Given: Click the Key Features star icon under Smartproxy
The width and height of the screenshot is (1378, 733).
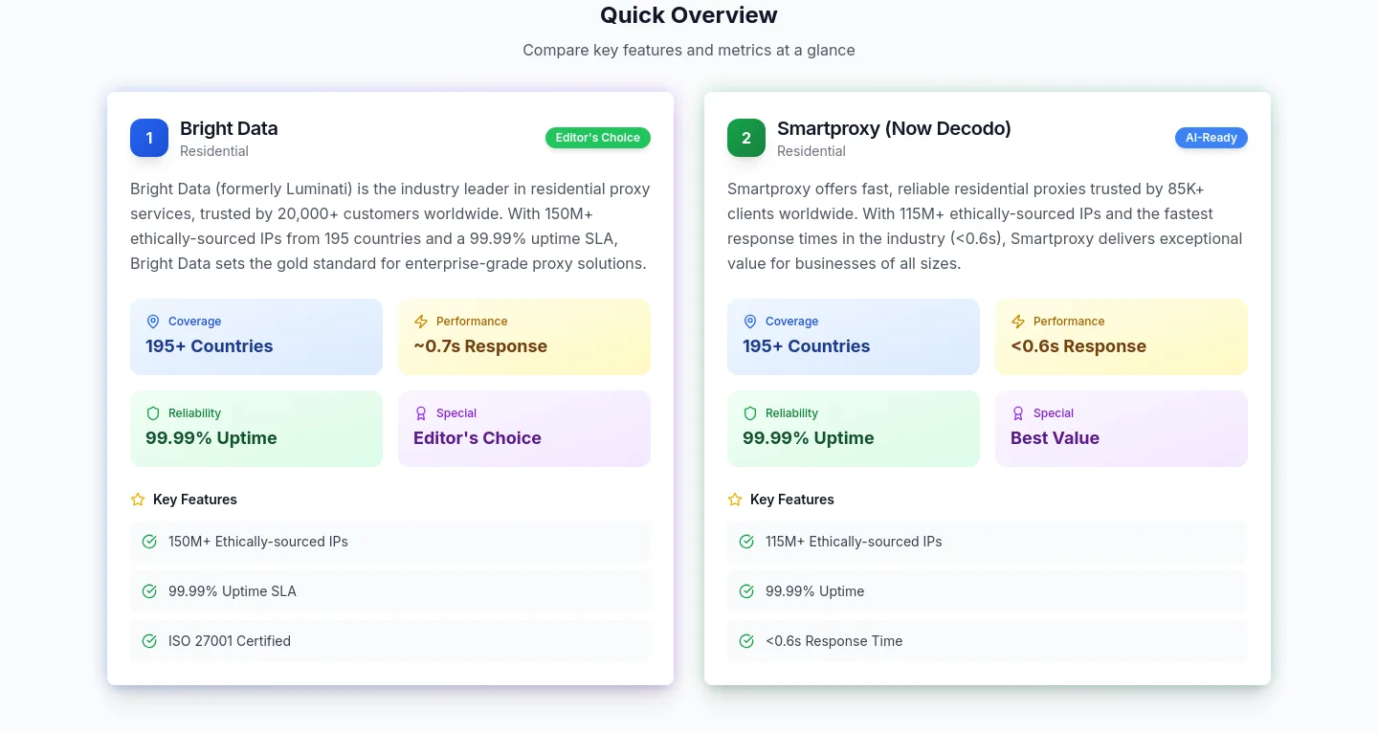Looking at the screenshot, I should point(735,500).
